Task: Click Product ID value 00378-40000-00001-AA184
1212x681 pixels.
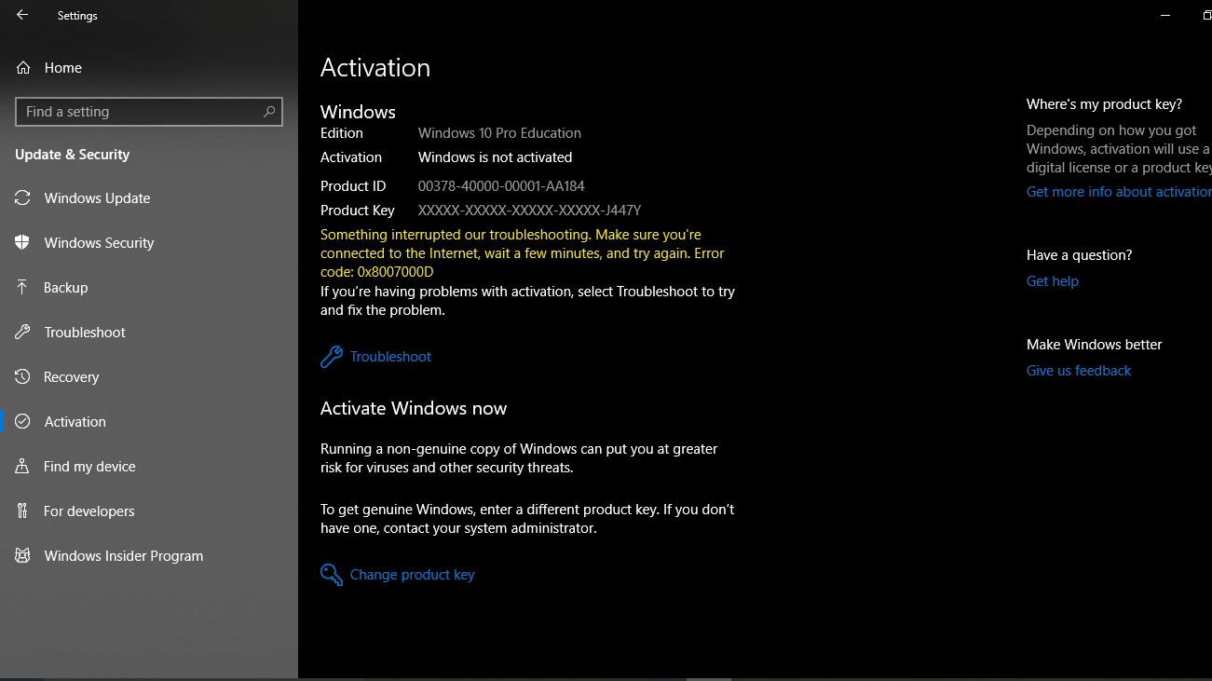Action: 501,186
